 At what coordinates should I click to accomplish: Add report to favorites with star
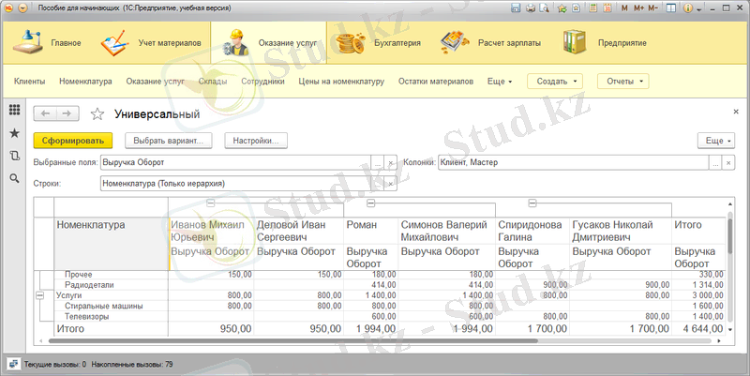tap(97, 114)
